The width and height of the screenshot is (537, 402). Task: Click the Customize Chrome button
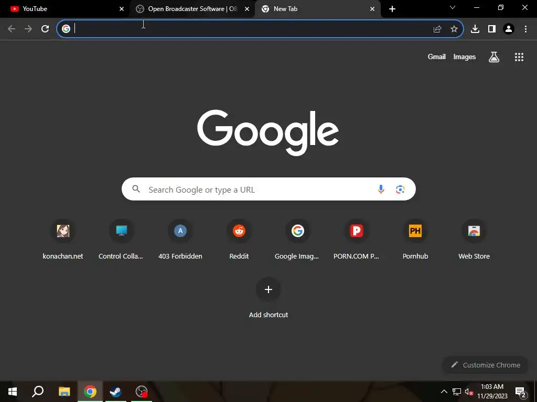click(485, 365)
